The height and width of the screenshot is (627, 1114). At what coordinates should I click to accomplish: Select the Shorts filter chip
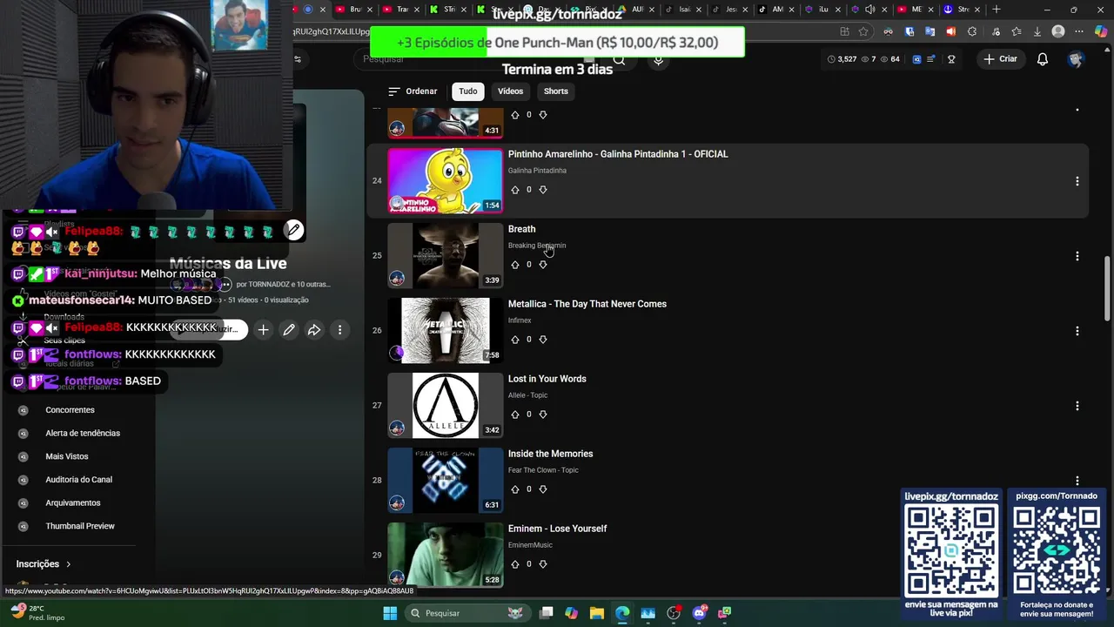555,91
